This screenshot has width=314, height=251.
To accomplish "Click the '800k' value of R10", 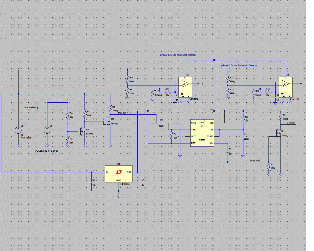I will [132, 82].
